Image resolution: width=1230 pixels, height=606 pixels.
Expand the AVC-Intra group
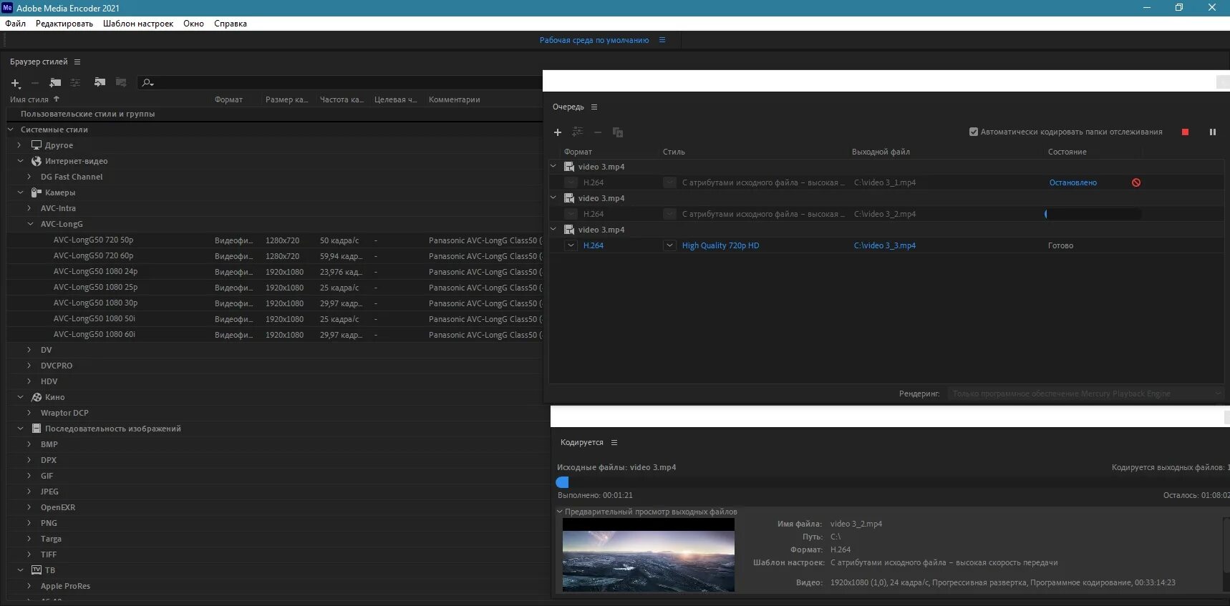click(29, 208)
